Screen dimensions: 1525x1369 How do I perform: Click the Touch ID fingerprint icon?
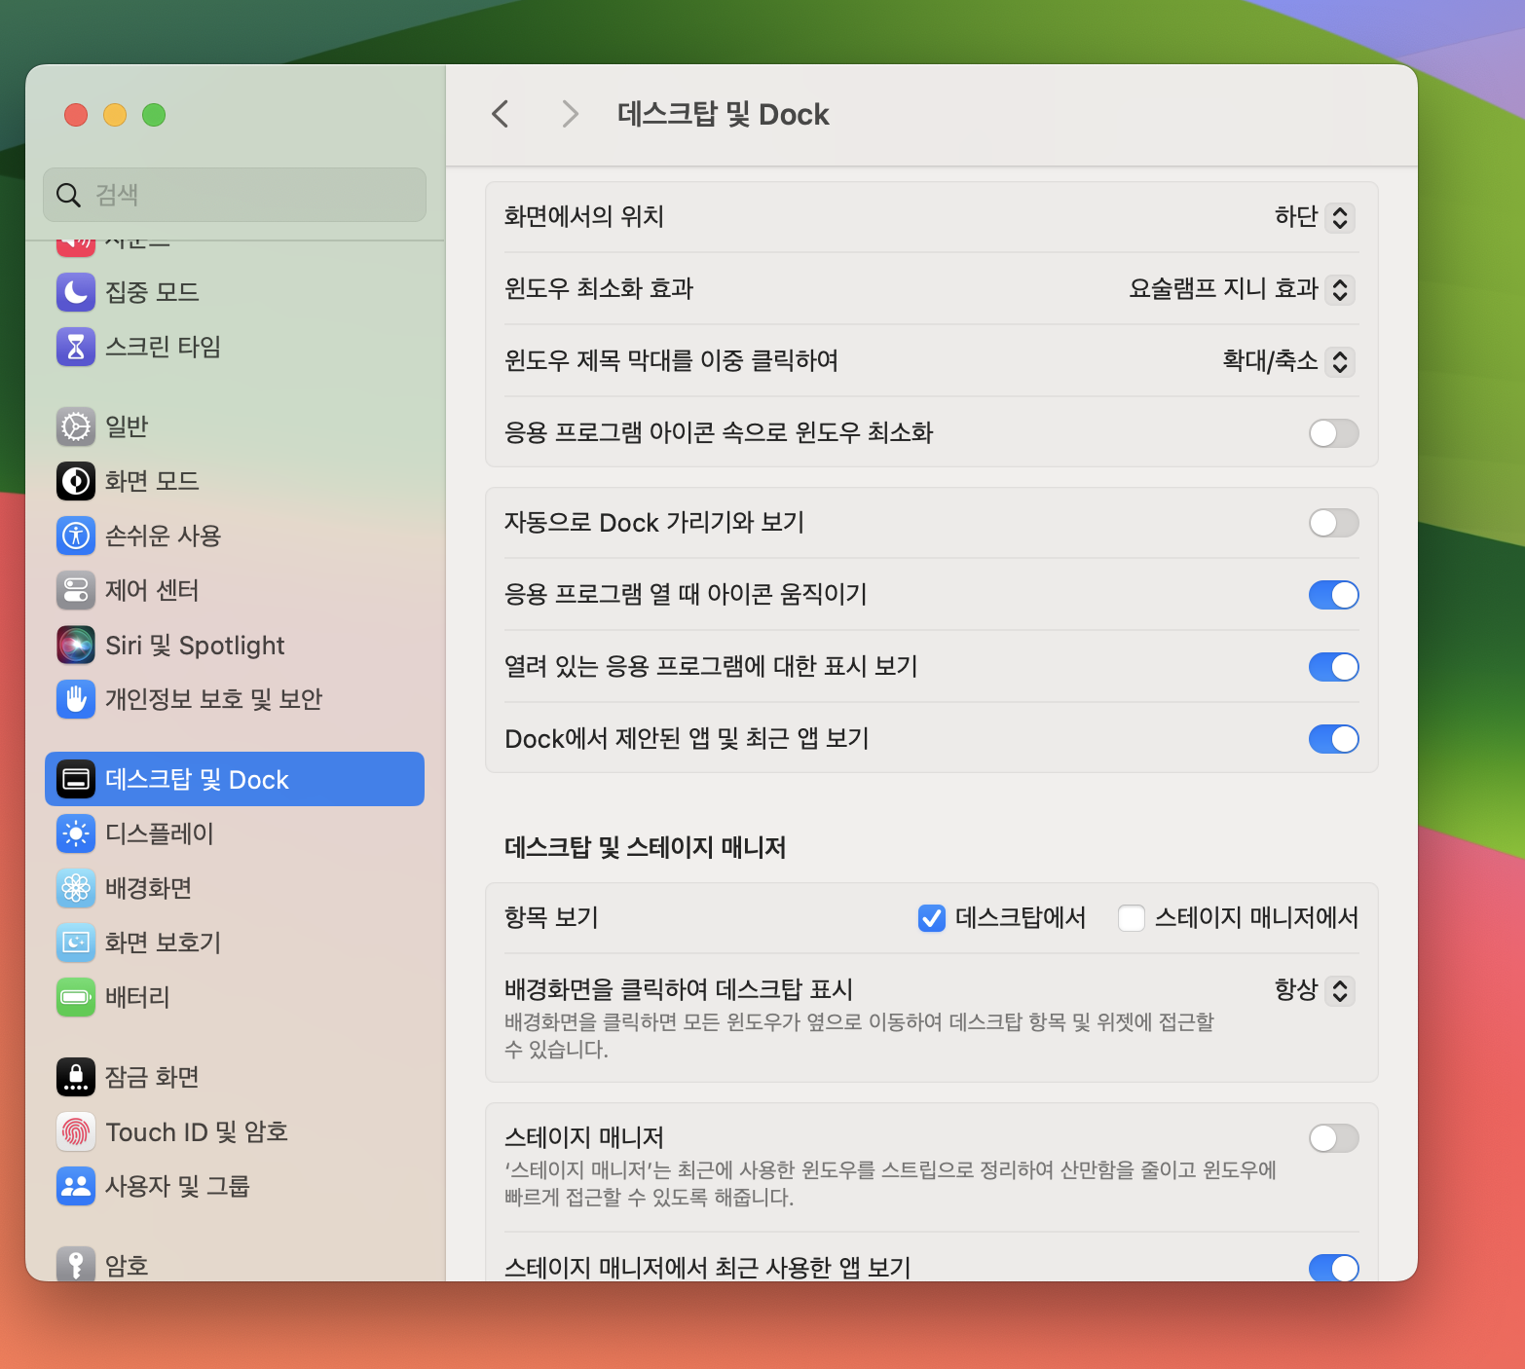click(x=76, y=1131)
